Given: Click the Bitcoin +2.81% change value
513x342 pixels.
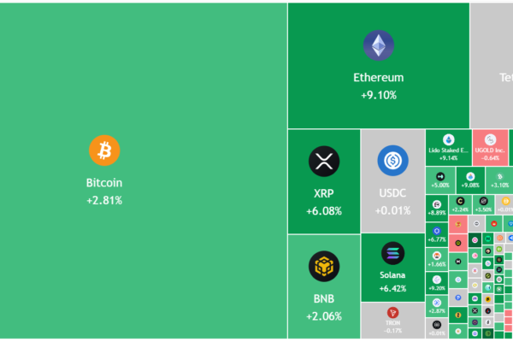Looking at the screenshot, I should coord(104,200).
